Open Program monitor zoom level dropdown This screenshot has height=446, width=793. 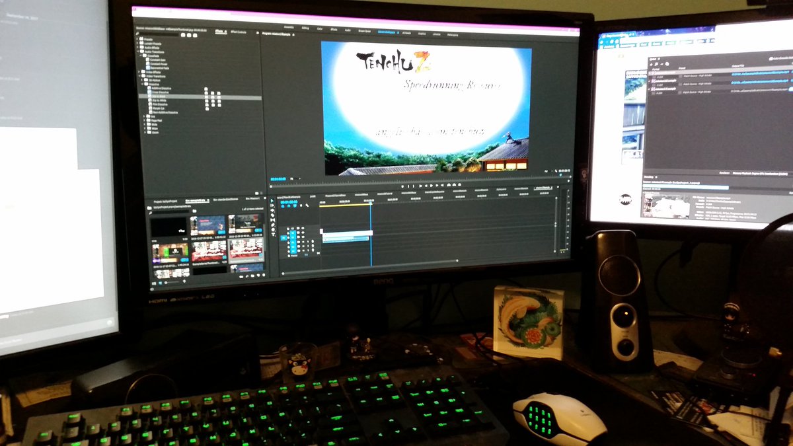pos(295,178)
